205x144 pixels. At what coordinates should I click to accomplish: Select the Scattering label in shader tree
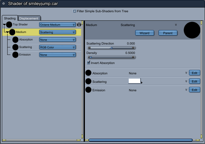[25, 47]
